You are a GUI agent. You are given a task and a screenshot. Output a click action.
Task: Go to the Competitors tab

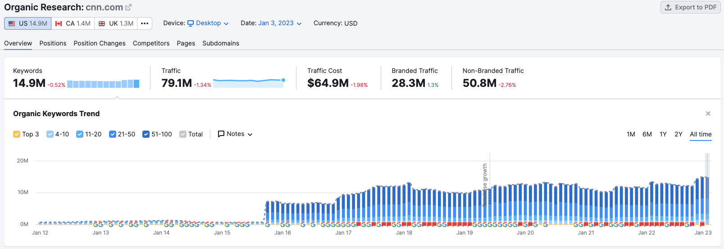(151, 43)
